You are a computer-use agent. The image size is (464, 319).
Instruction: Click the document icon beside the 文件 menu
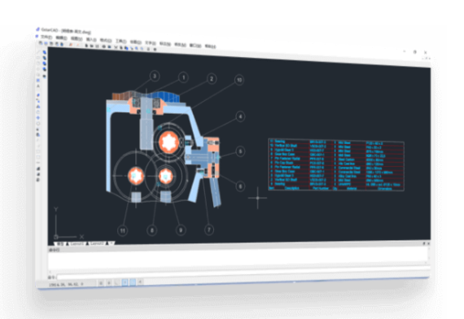click(37, 36)
